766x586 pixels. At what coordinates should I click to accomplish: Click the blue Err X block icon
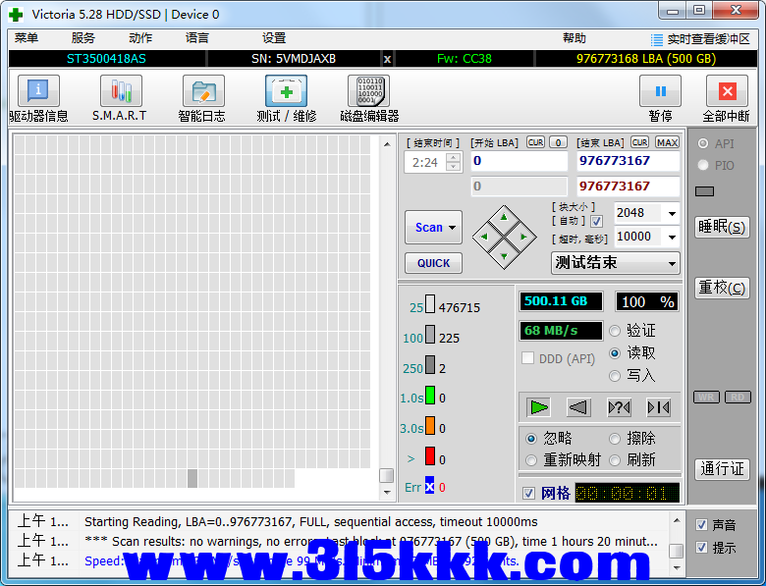[429, 487]
